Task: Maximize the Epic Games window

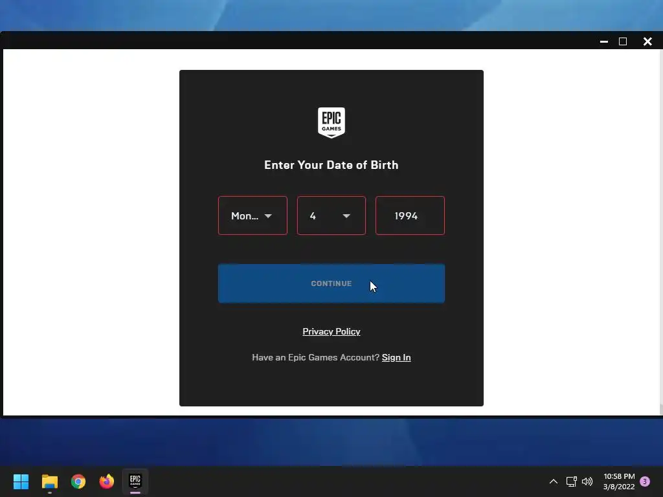Action: (x=623, y=41)
